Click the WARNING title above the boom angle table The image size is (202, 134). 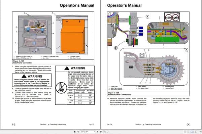[x=78, y=68]
